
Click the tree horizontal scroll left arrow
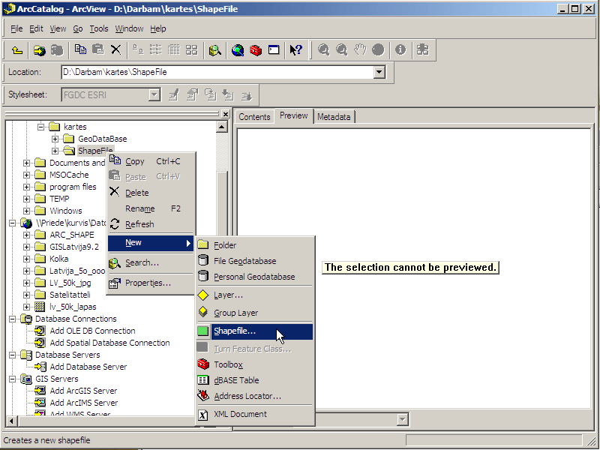(x=11, y=421)
